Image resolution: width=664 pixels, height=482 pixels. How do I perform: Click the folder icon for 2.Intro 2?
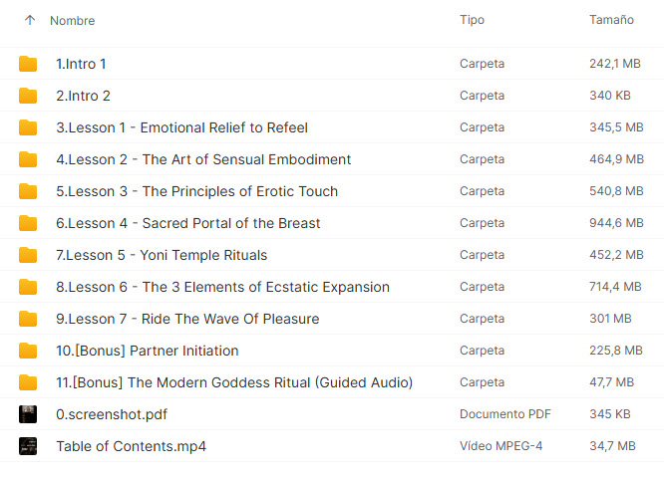coord(28,96)
